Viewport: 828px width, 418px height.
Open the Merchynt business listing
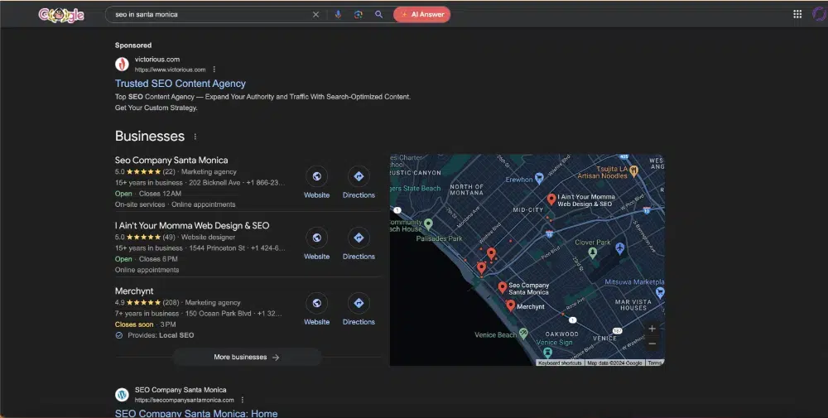click(134, 291)
